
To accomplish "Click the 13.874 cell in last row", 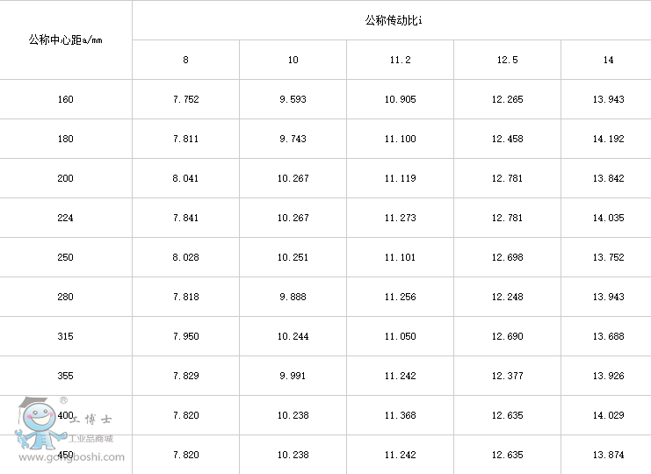I will (x=608, y=455).
